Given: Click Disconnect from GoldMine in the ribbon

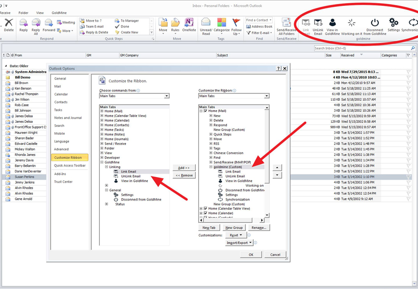Looking at the screenshot, I should pyautogui.click(x=375, y=27).
